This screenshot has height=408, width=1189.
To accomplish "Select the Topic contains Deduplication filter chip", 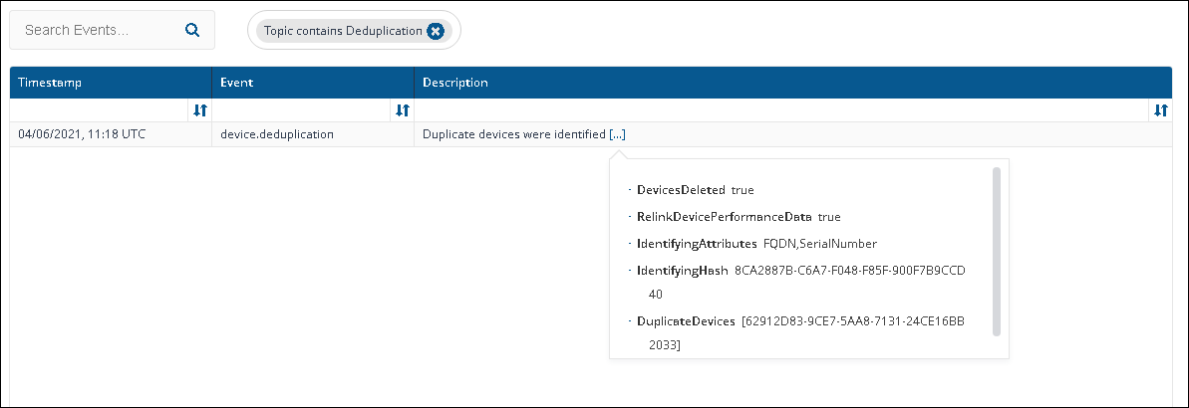I will [x=343, y=31].
